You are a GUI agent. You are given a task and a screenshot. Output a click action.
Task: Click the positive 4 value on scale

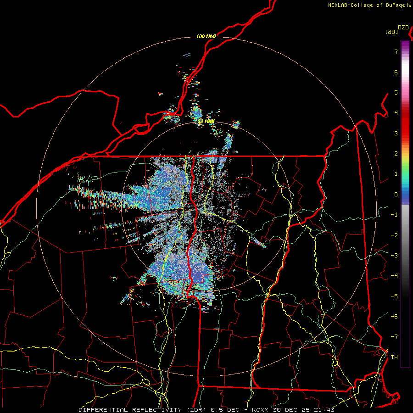tap(396, 113)
